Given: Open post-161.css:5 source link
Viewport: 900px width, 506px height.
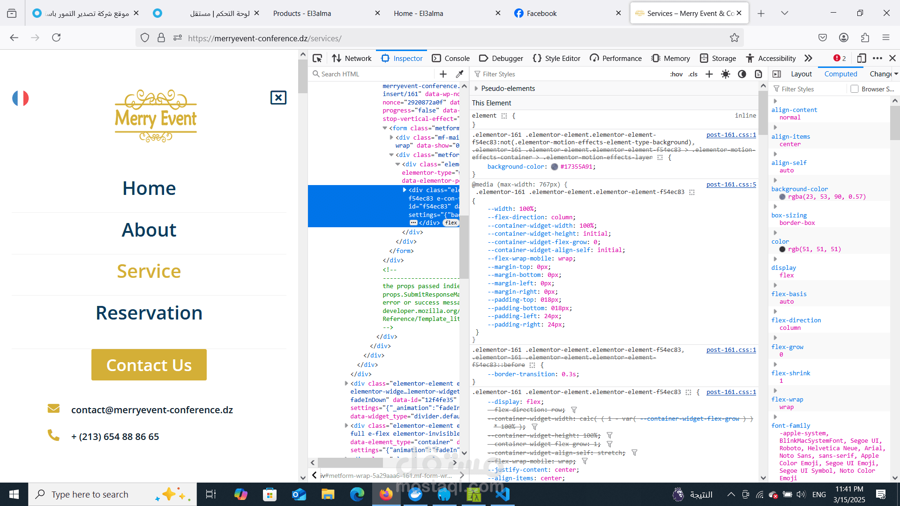Looking at the screenshot, I should coord(731,185).
